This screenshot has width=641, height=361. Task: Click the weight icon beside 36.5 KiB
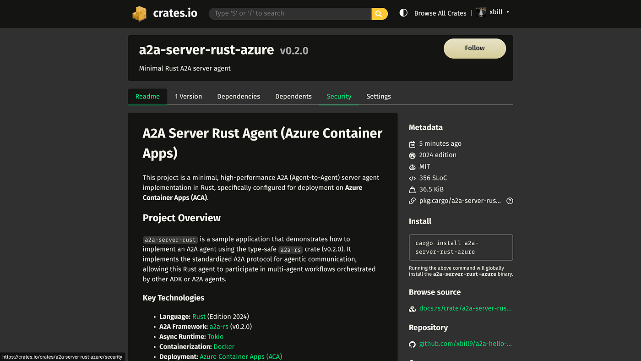click(x=412, y=190)
